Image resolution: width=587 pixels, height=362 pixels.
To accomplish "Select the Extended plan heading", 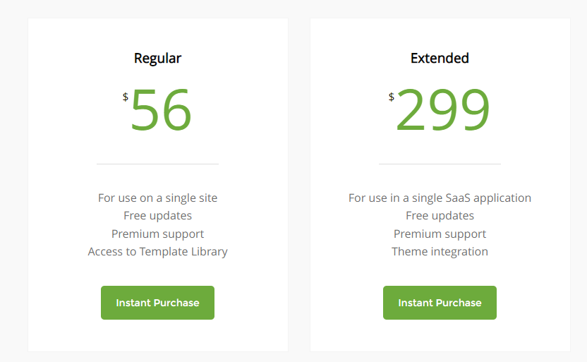I will [x=440, y=58].
